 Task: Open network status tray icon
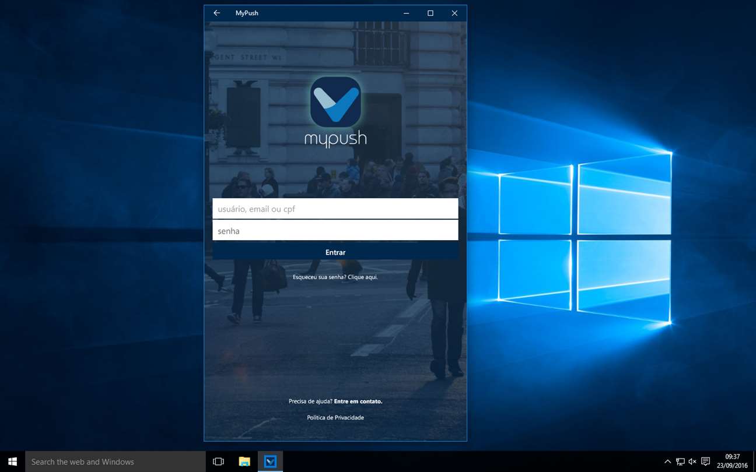(680, 462)
